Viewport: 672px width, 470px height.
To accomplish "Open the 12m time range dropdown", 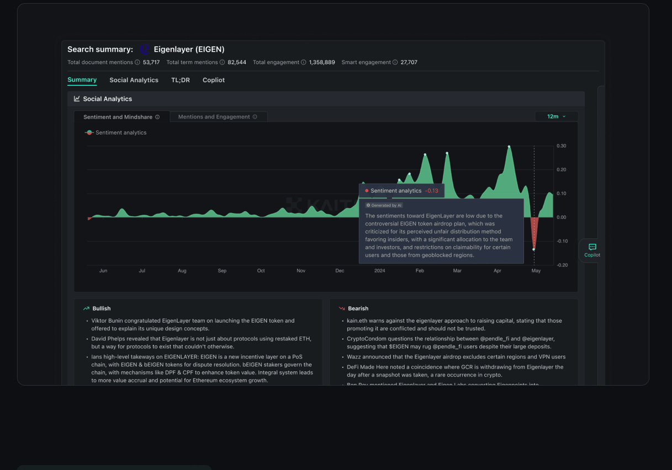I will tap(556, 116).
